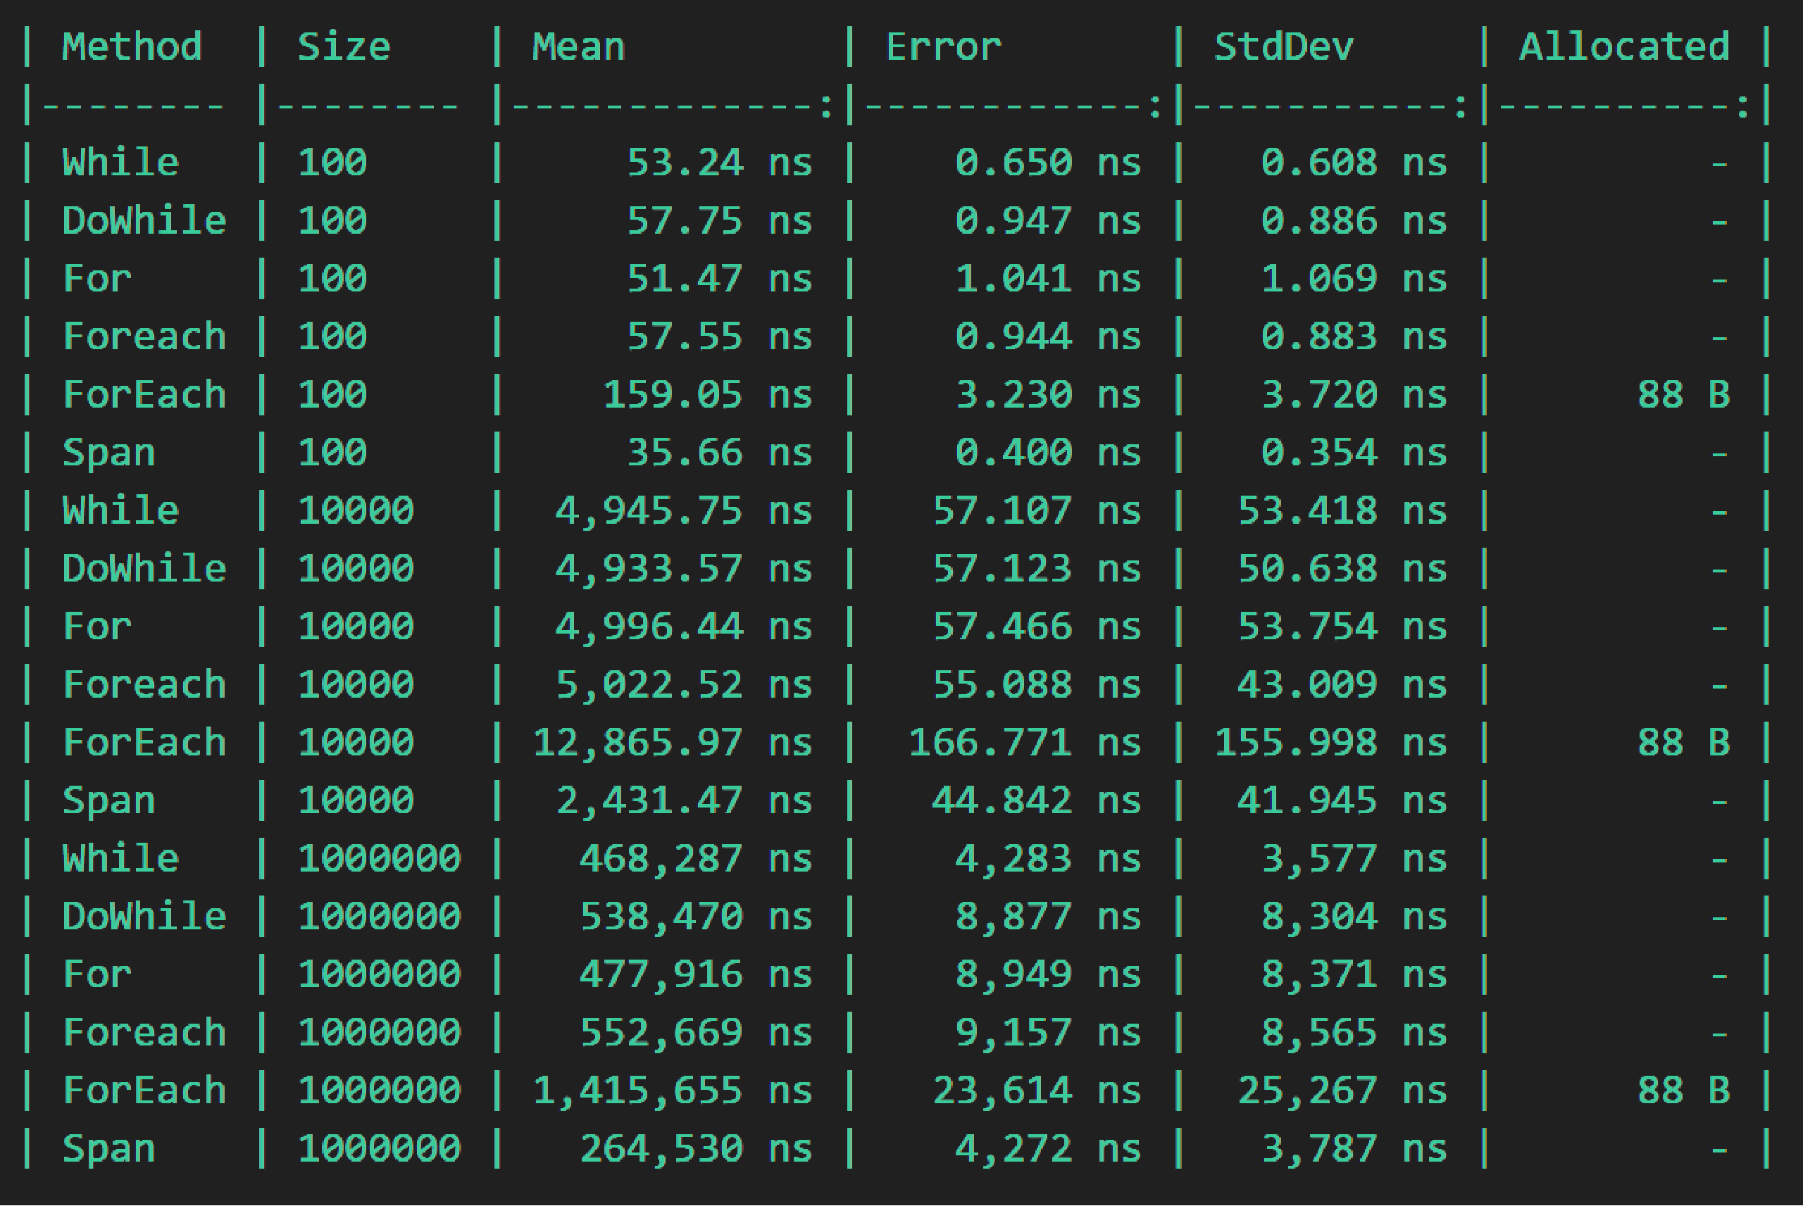Screen dimensions: 1803x1206
Task: Click the StdDev column header
Action: 1283,46
